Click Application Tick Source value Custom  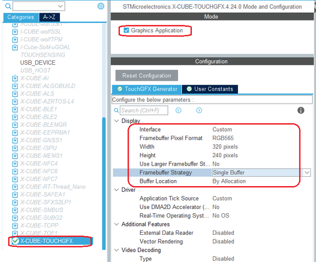[x=222, y=198]
